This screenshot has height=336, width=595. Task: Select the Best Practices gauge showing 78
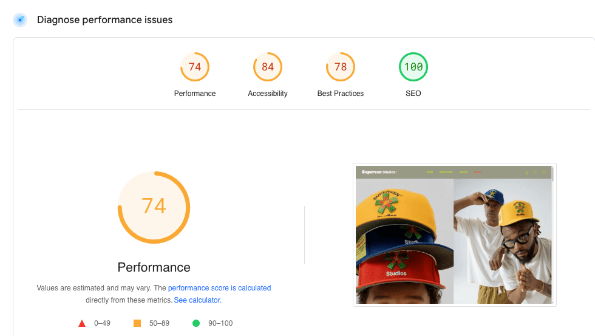click(x=341, y=67)
